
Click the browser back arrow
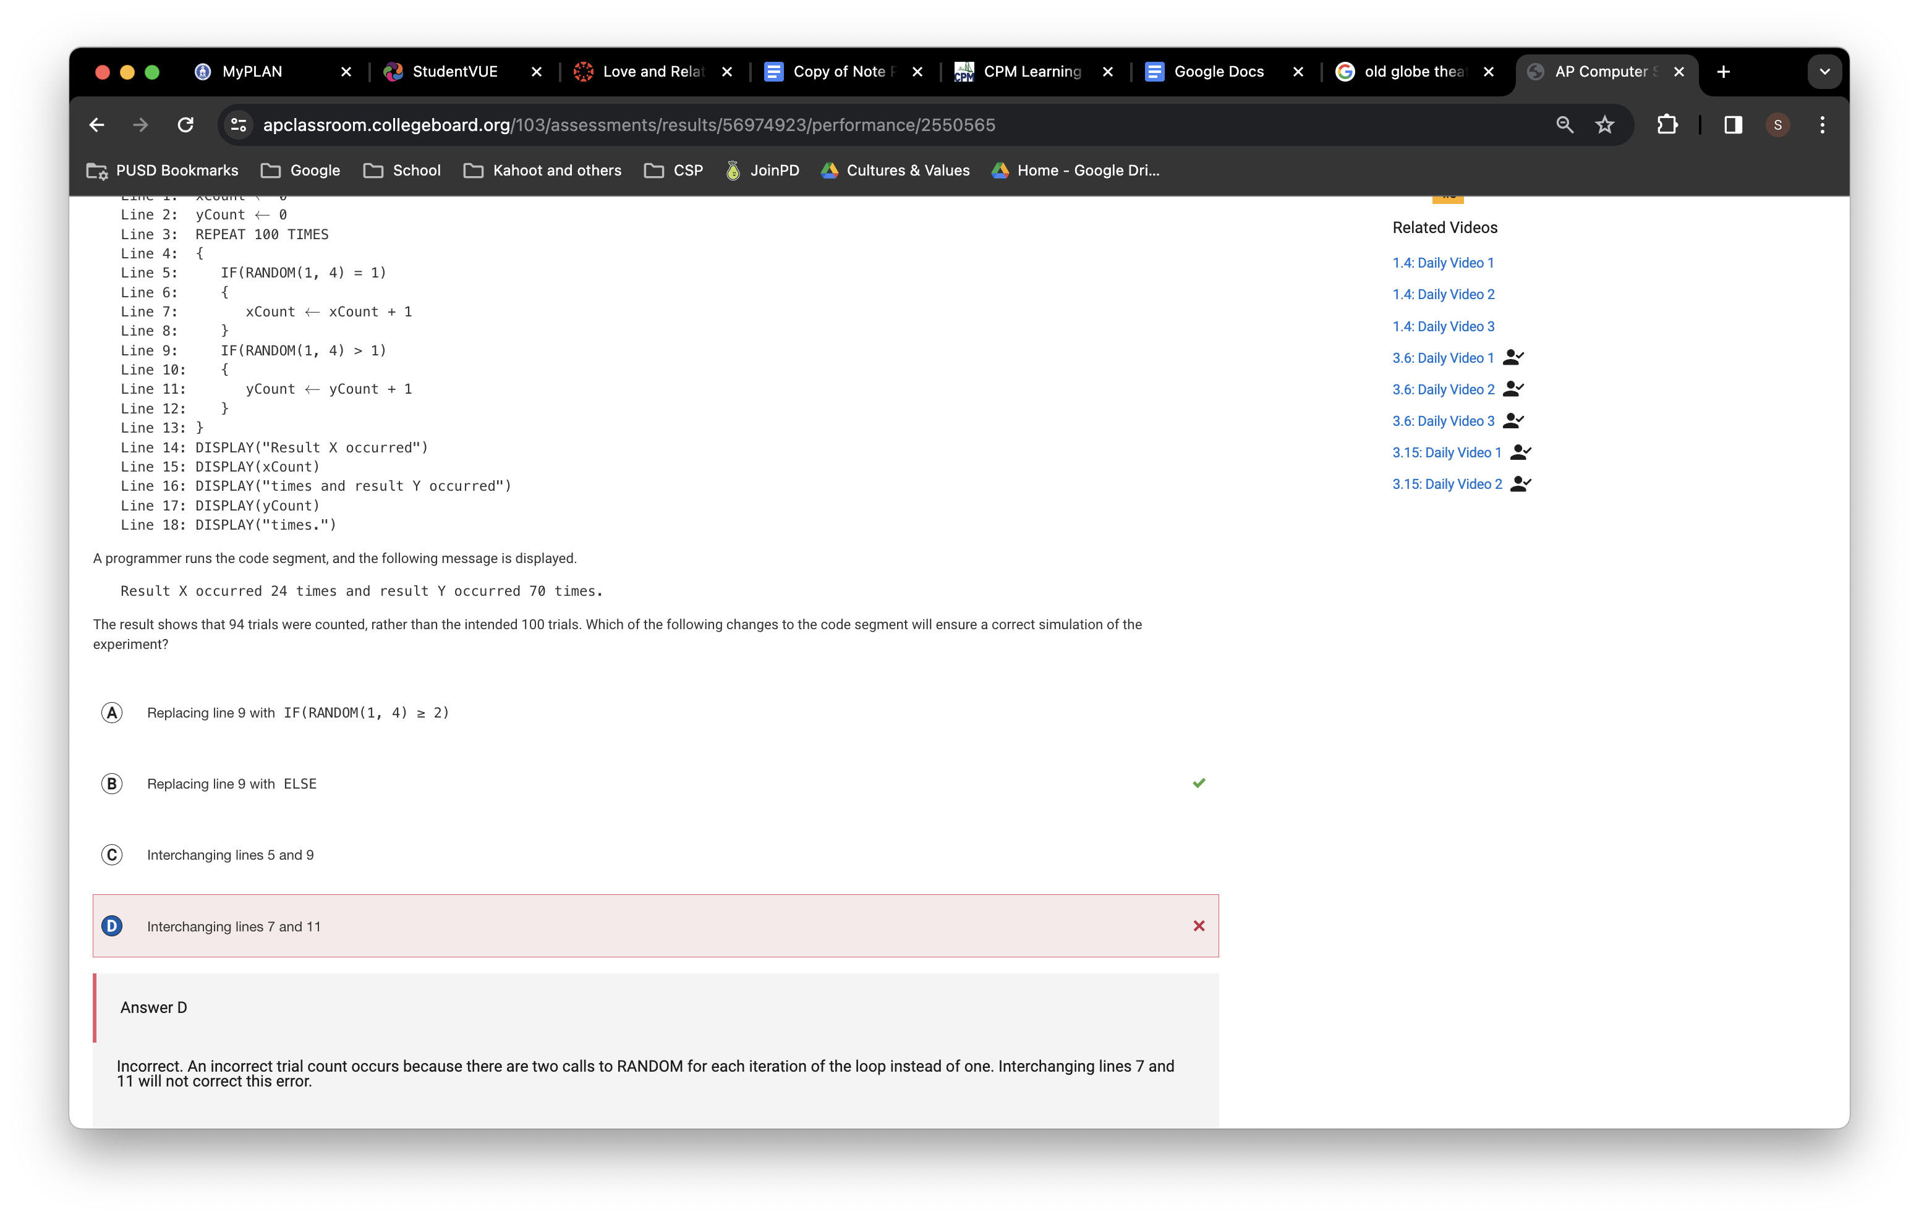96,125
